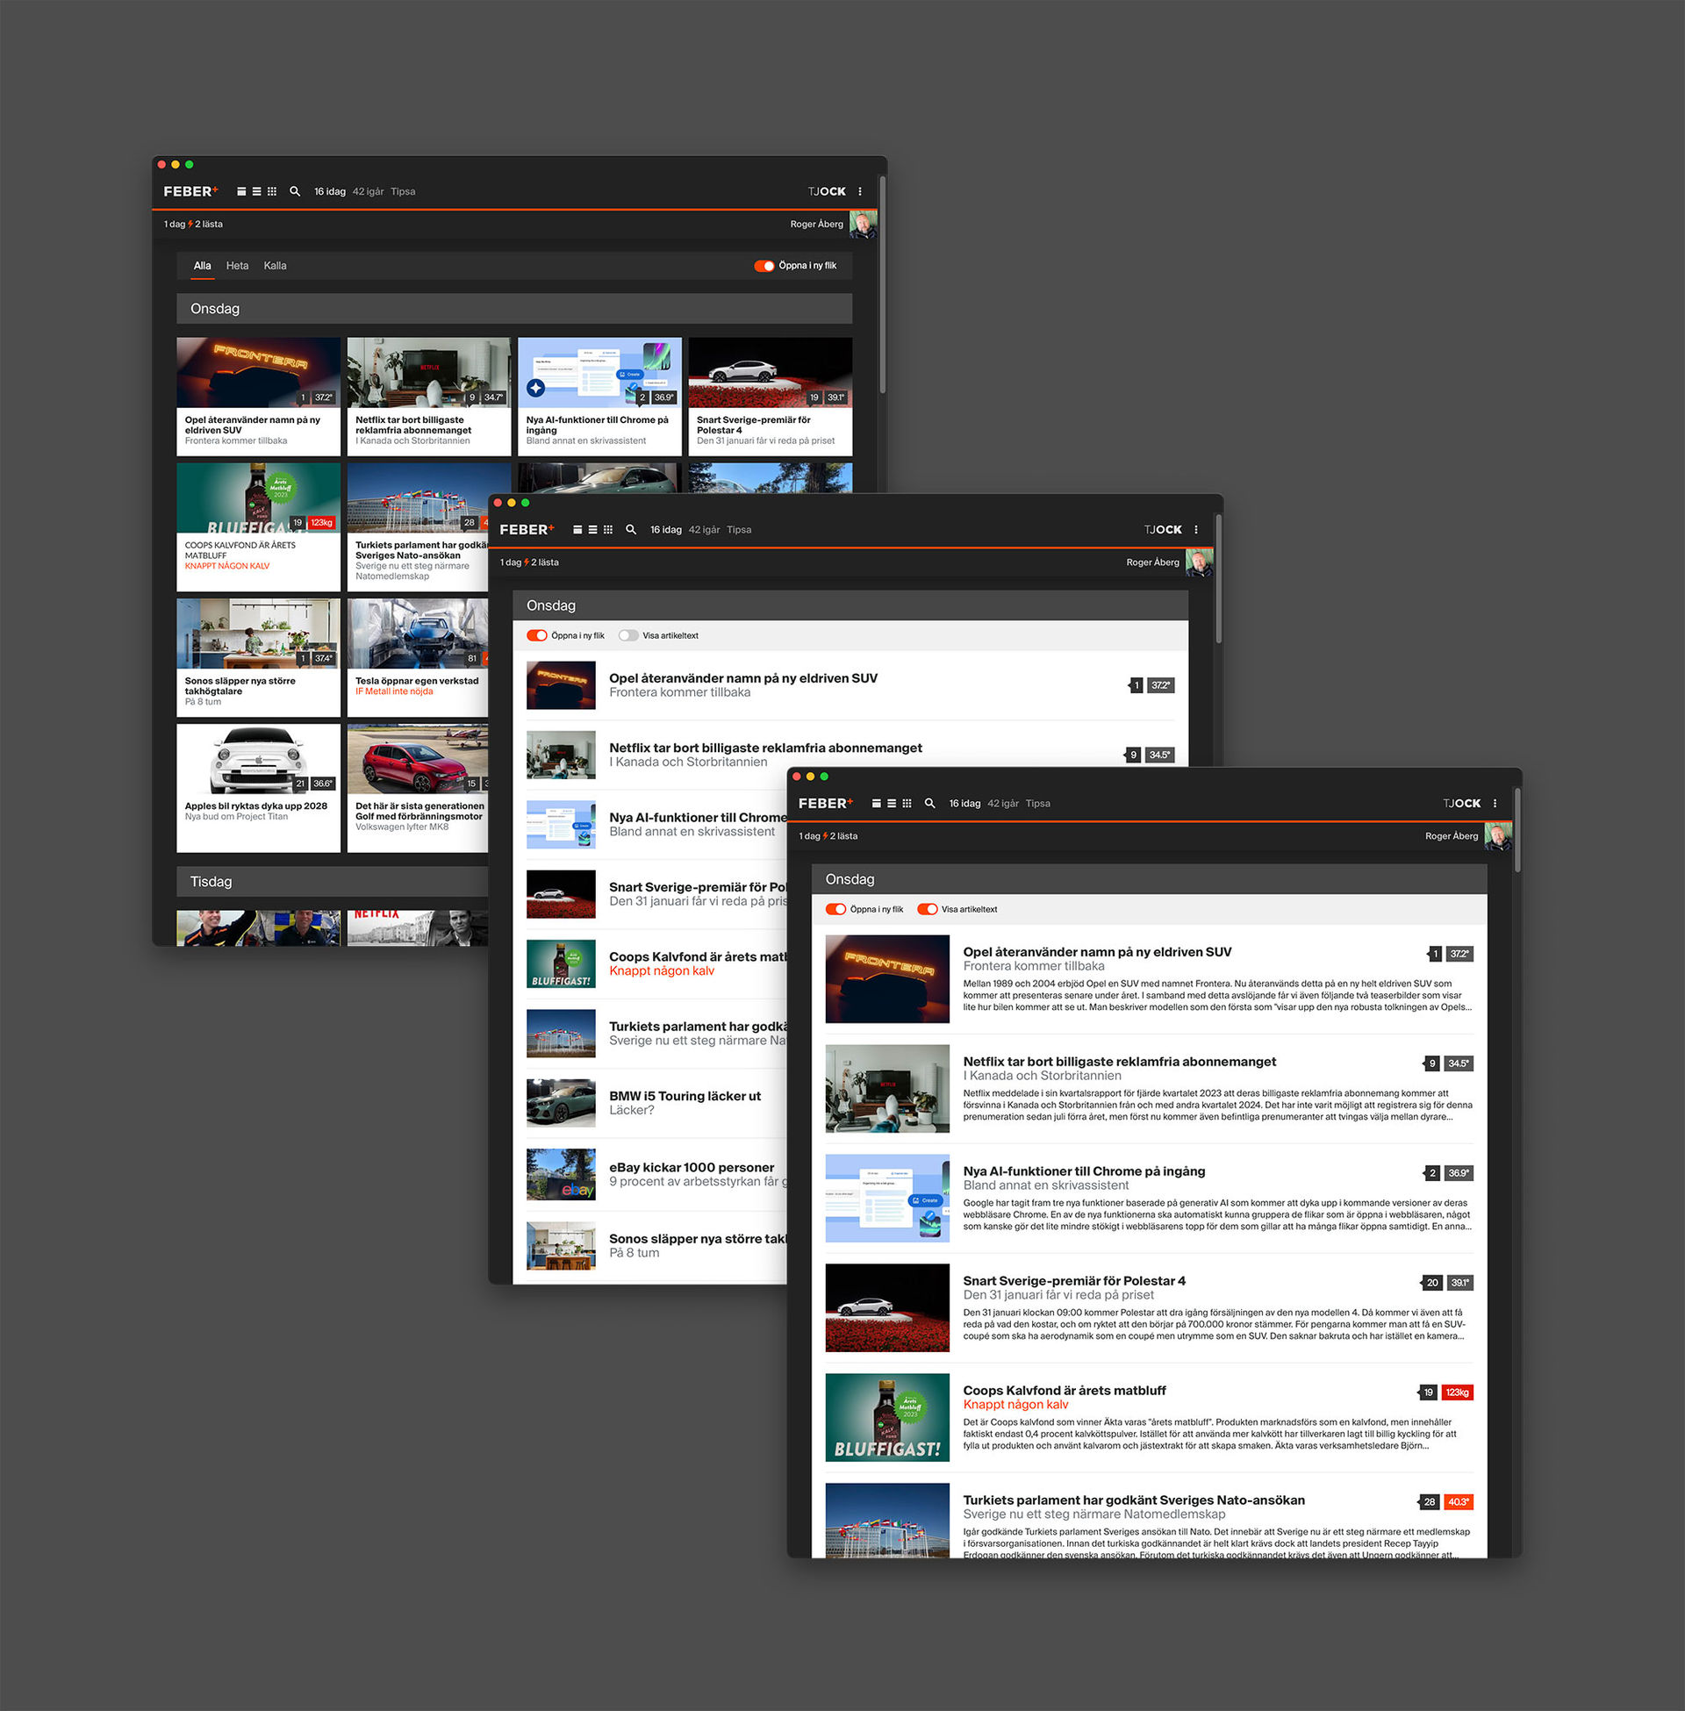Enable the grey 'Visa artikeltext' switch
Viewport: 1685px width, 1711px height.
628,635
